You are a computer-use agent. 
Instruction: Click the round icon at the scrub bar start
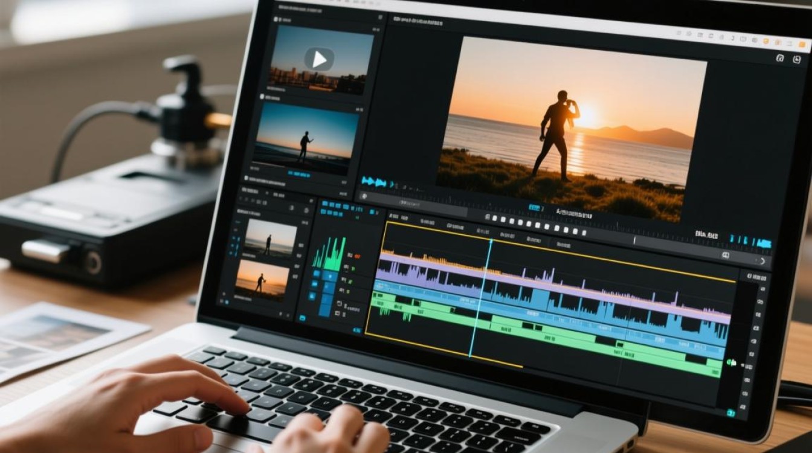tap(364, 196)
